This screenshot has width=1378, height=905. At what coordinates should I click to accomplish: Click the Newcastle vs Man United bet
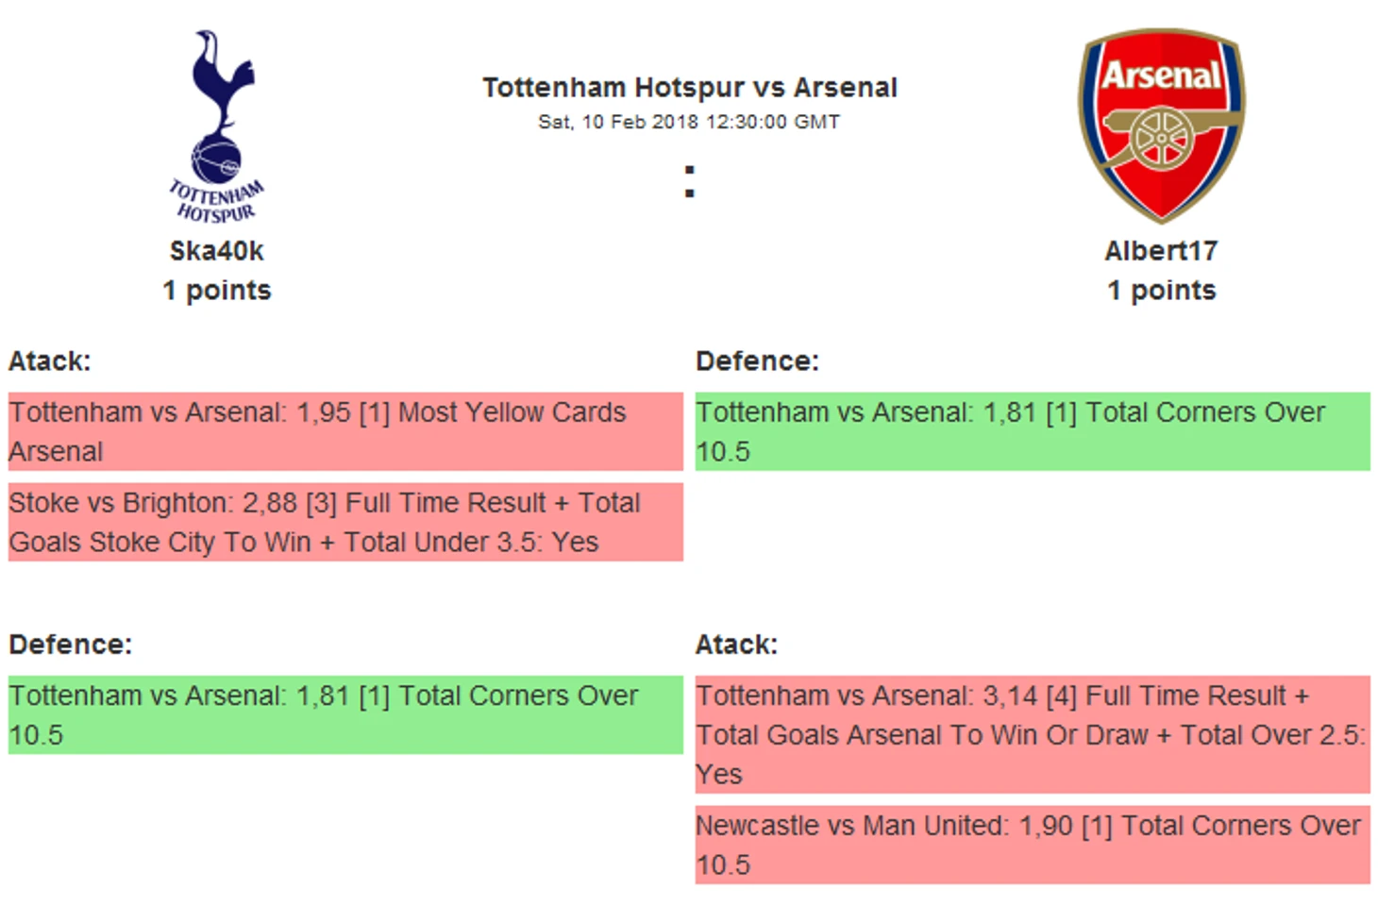[1033, 845]
